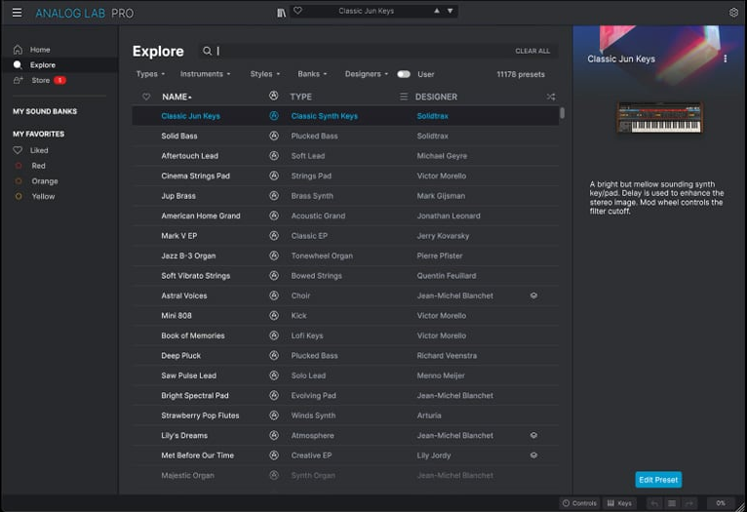The image size is (747, 512).
Task: Click the badge icon on Lily's Dreams row
Action: click(533, 435)
